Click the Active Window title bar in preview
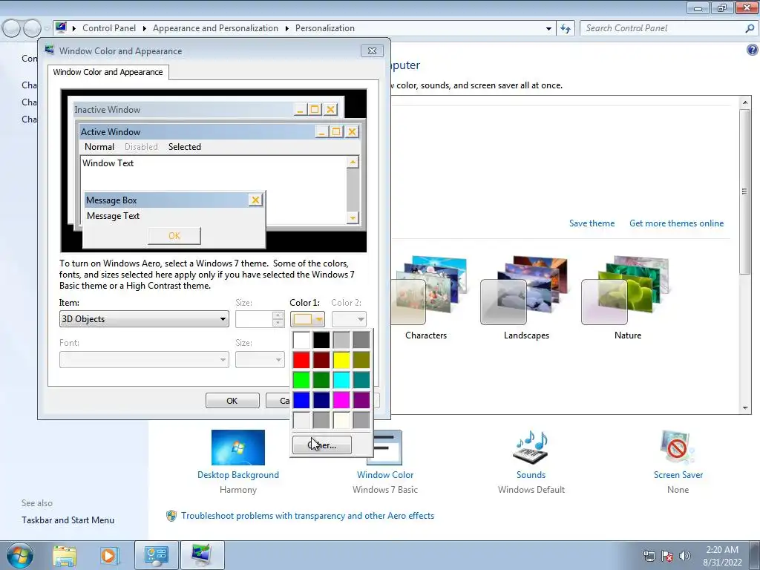The height and width of the screenshot is (570, 760). tap(196, 132)
